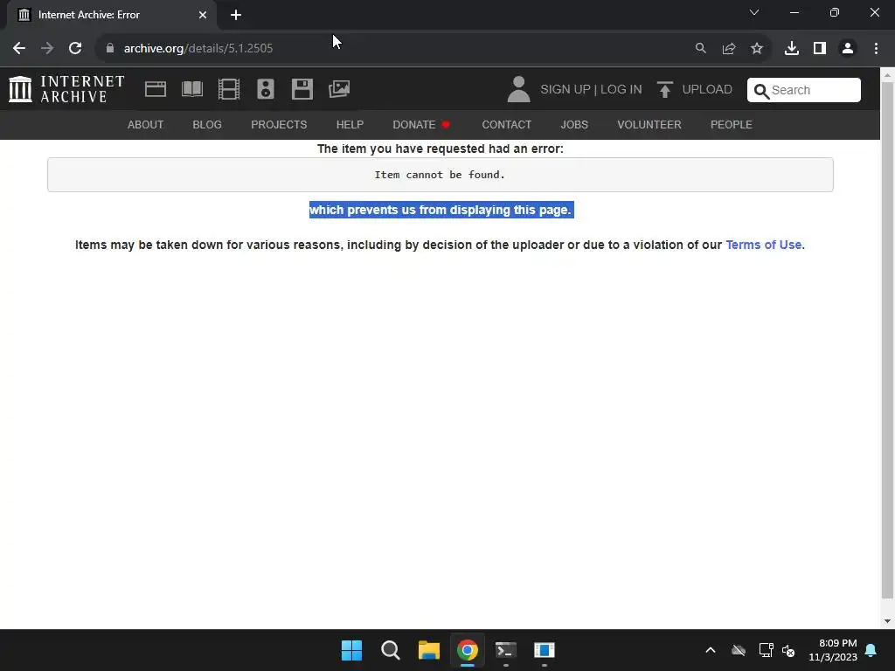This screenshot has width=895, height=671.
Task: Open the tab search chevron
Action: pos(754,12)
